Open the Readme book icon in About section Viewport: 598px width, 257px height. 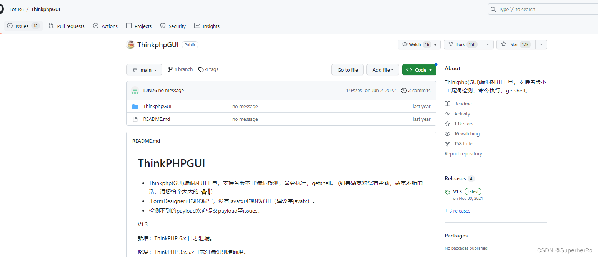point(447,104)
